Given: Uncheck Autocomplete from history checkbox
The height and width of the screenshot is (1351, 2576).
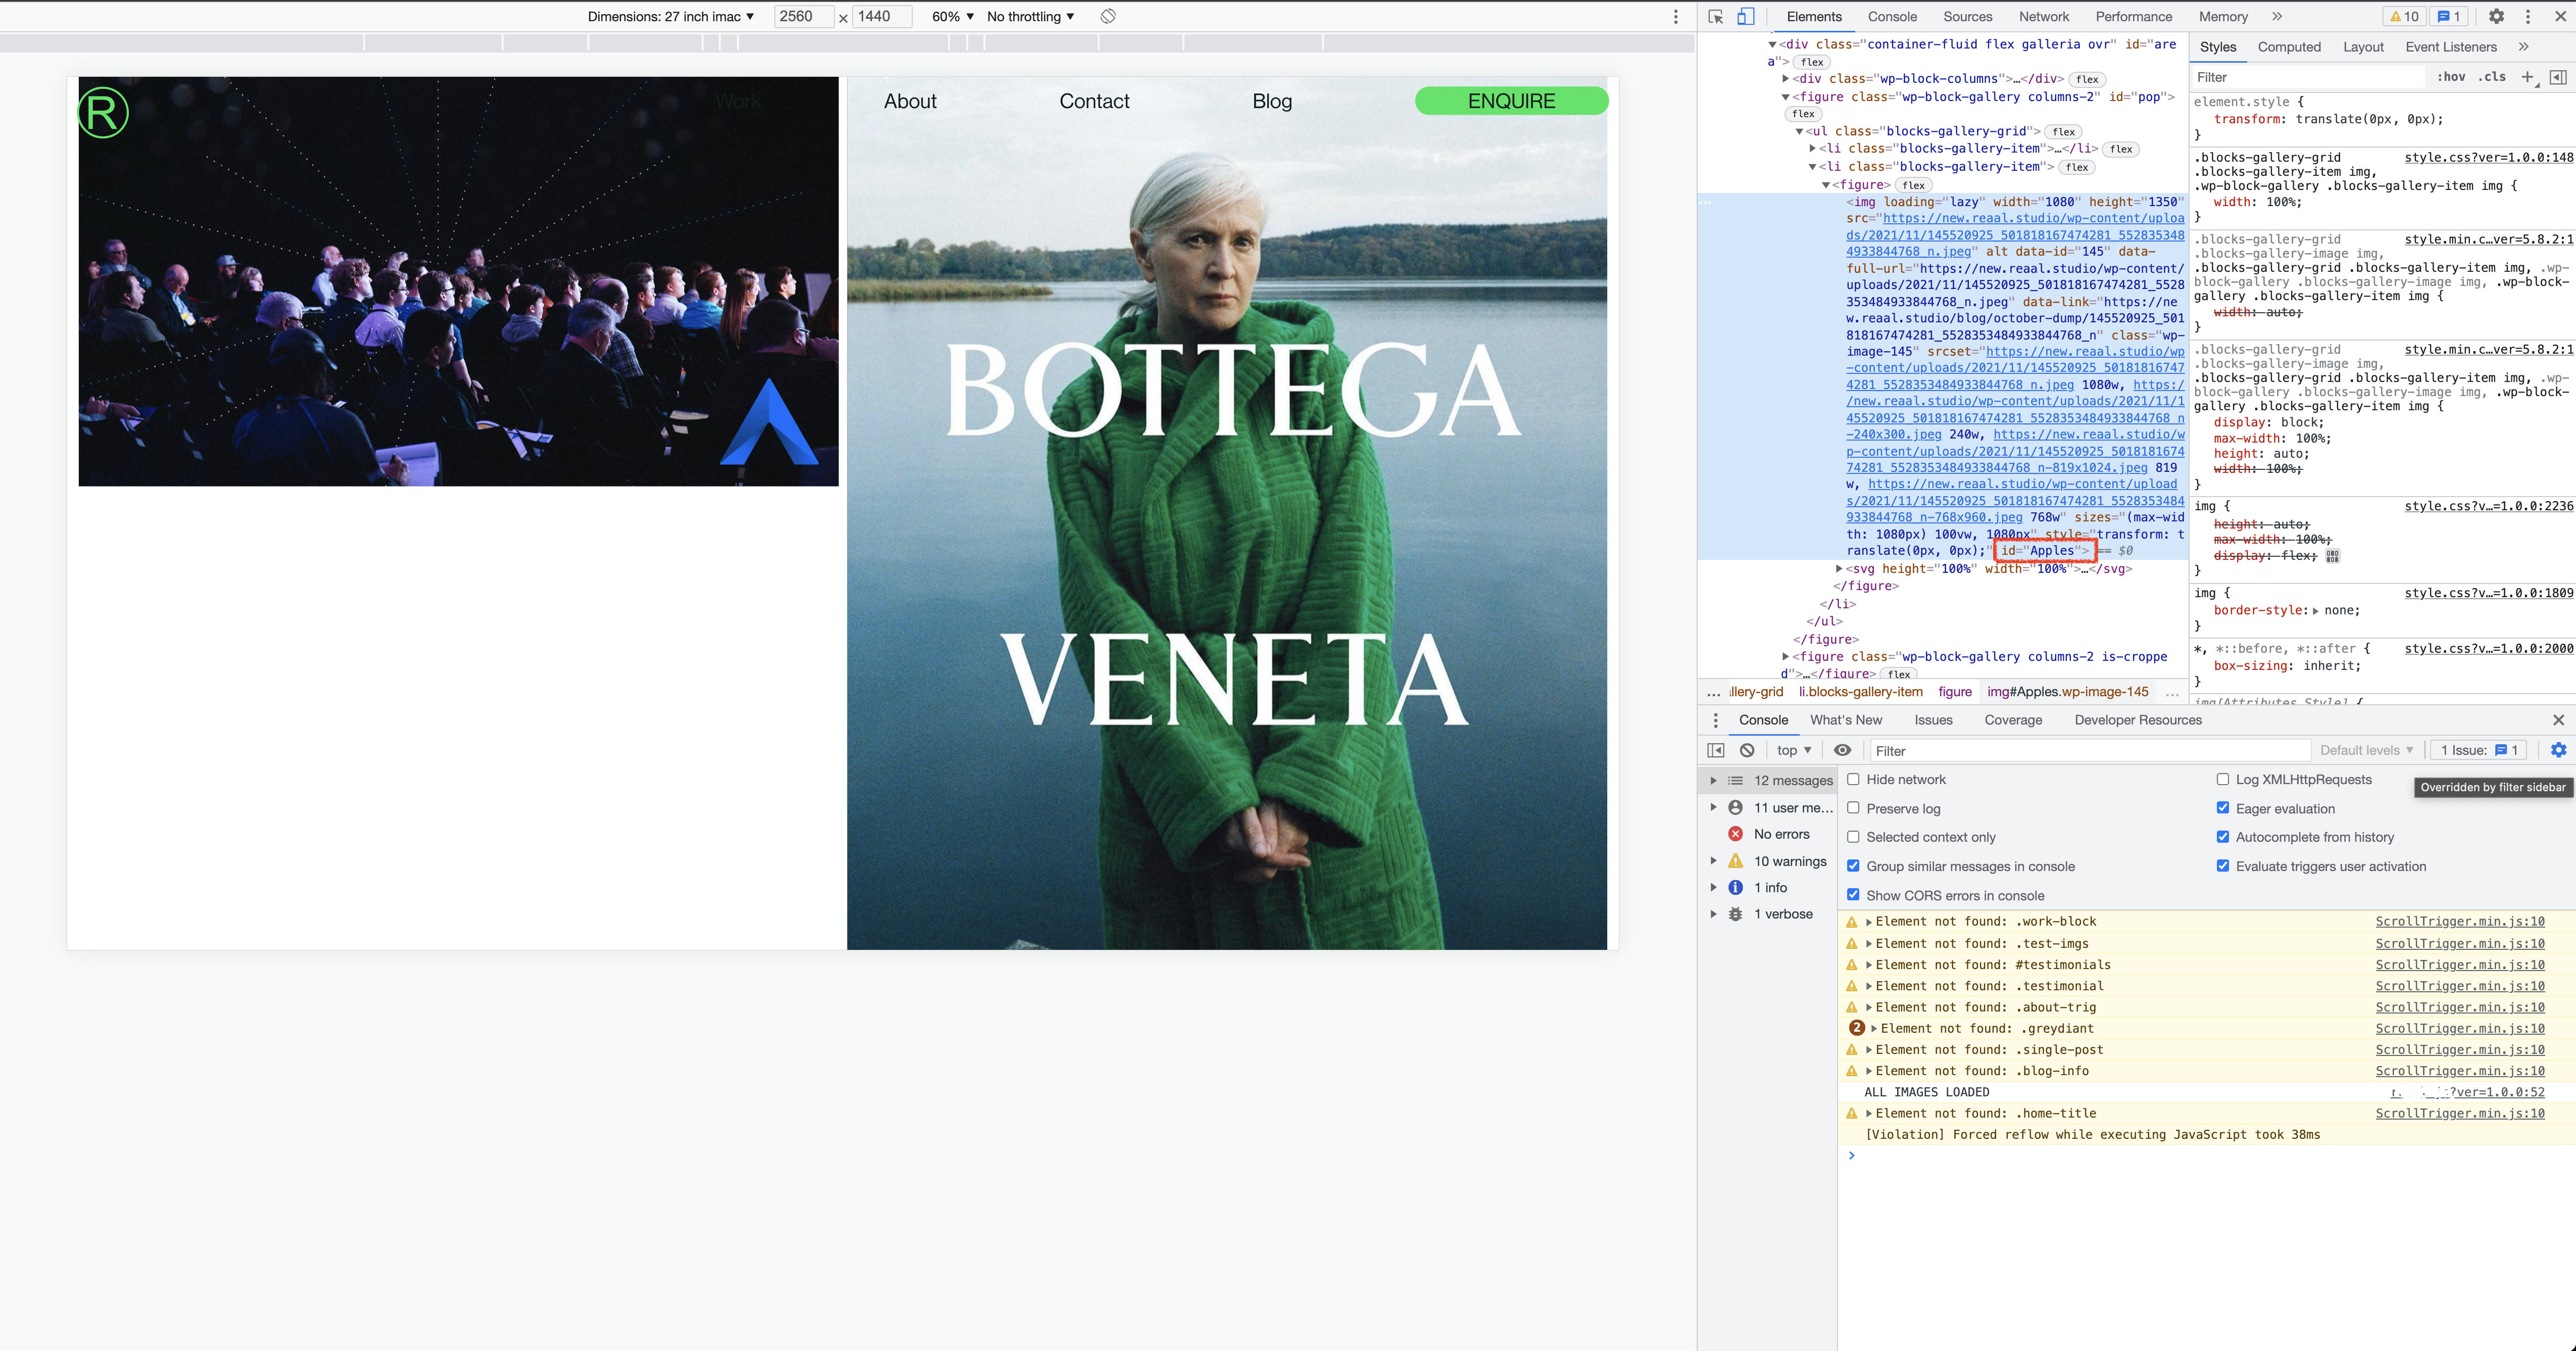Looking at the screenshot, I should pyautogui.click(x=2222, y=837).
